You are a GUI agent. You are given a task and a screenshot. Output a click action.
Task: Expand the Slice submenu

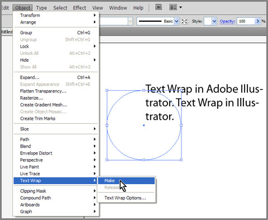tap(56, 129)
